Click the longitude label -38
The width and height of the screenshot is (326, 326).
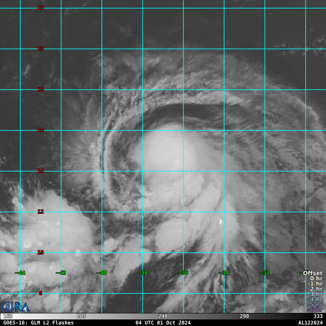point(142,273)
